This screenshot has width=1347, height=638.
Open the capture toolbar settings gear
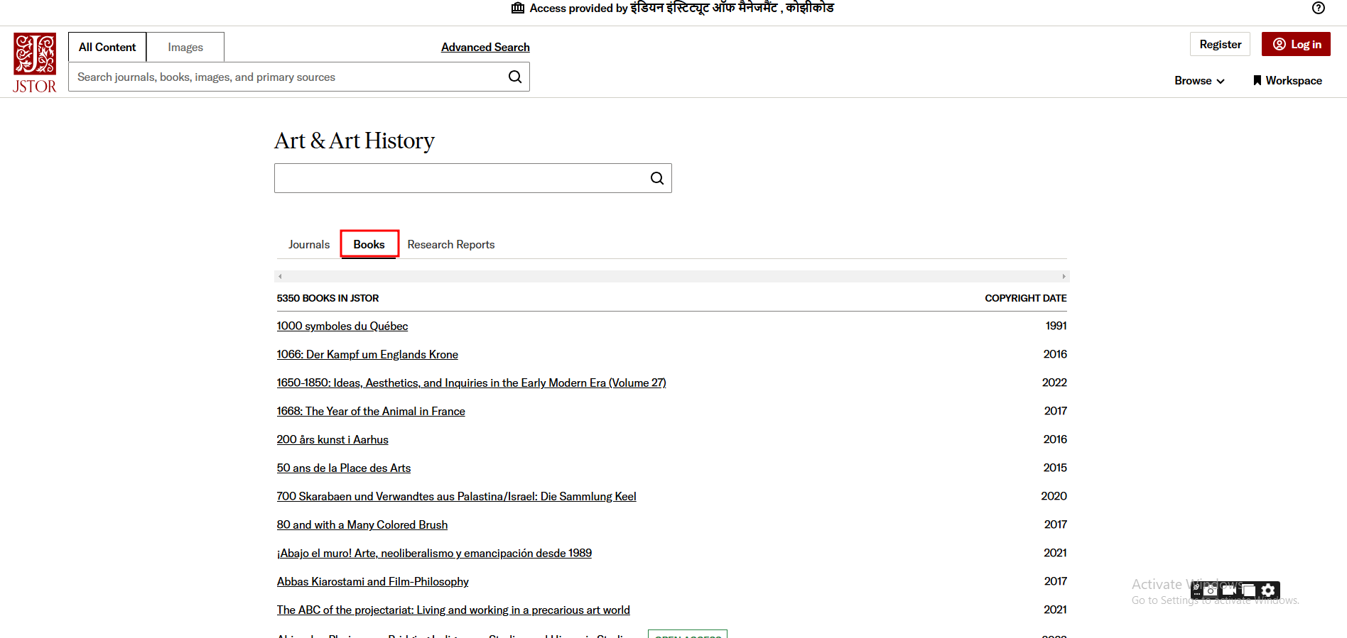[1268, 590]
